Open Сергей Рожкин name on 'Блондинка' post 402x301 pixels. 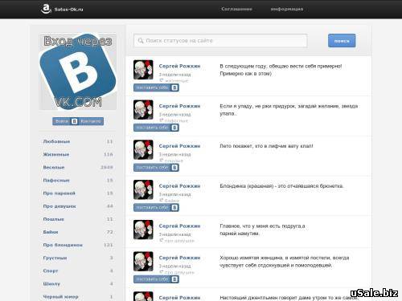[179, 186]
